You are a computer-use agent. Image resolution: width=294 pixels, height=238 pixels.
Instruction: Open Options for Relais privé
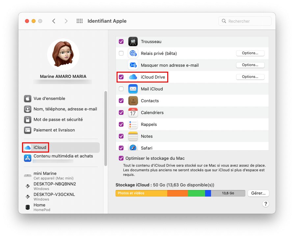(x=250, y=53)
